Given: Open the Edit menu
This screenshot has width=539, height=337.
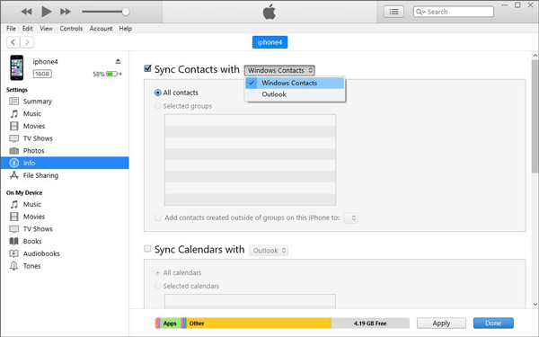Looking at the screenshot, I should pyautogui.click(x=28, y=29).
